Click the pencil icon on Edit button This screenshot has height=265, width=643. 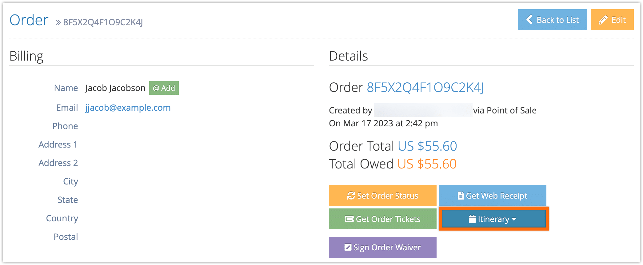[603, 20]
